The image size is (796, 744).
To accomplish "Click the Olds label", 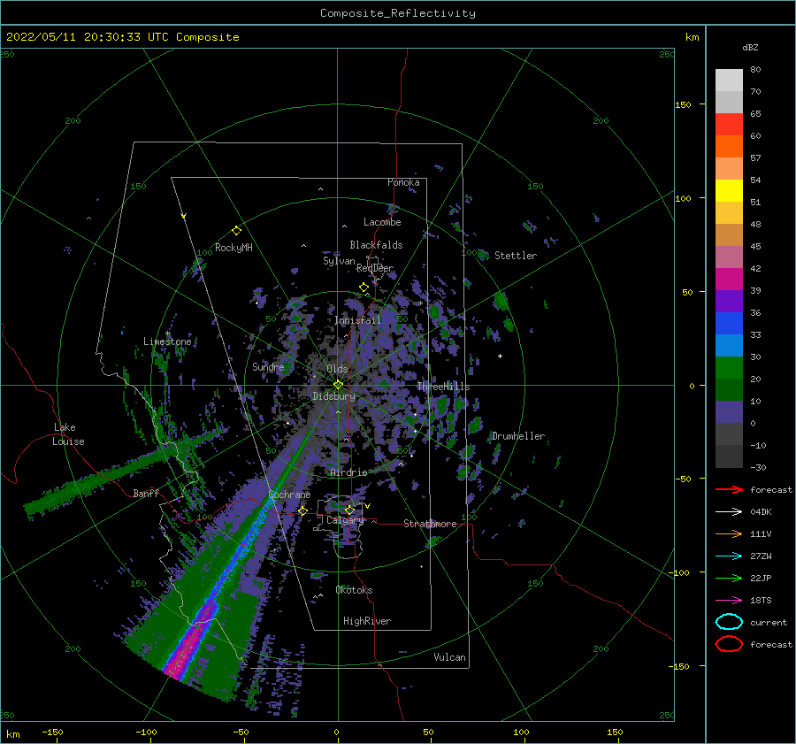I will point(337,369).
